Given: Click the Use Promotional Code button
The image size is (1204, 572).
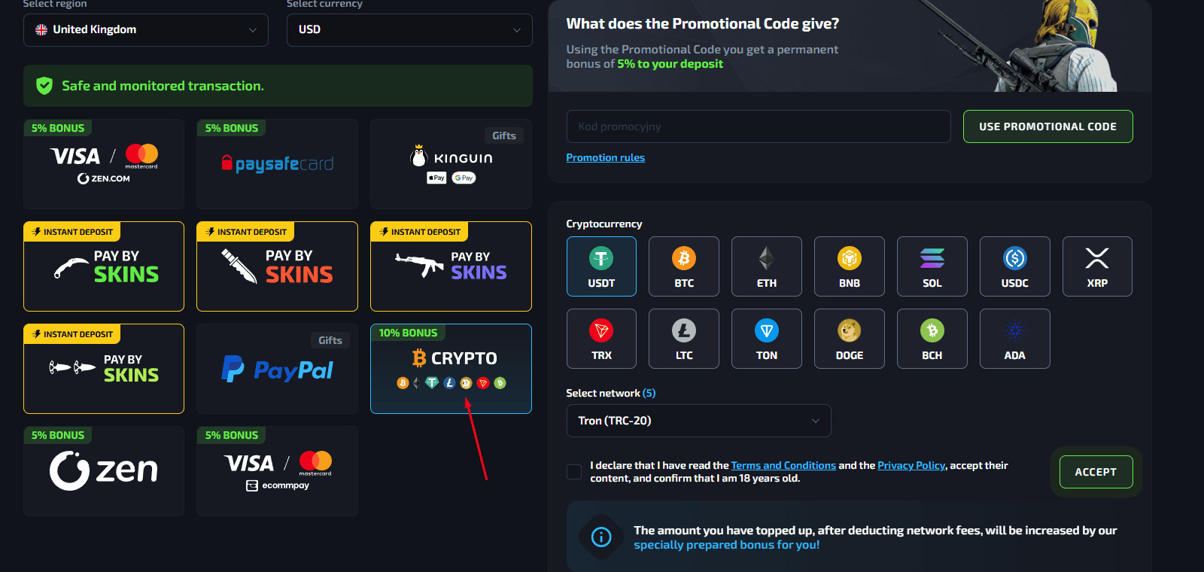Looking at the screenshot, I should [x=1047, y=126].
